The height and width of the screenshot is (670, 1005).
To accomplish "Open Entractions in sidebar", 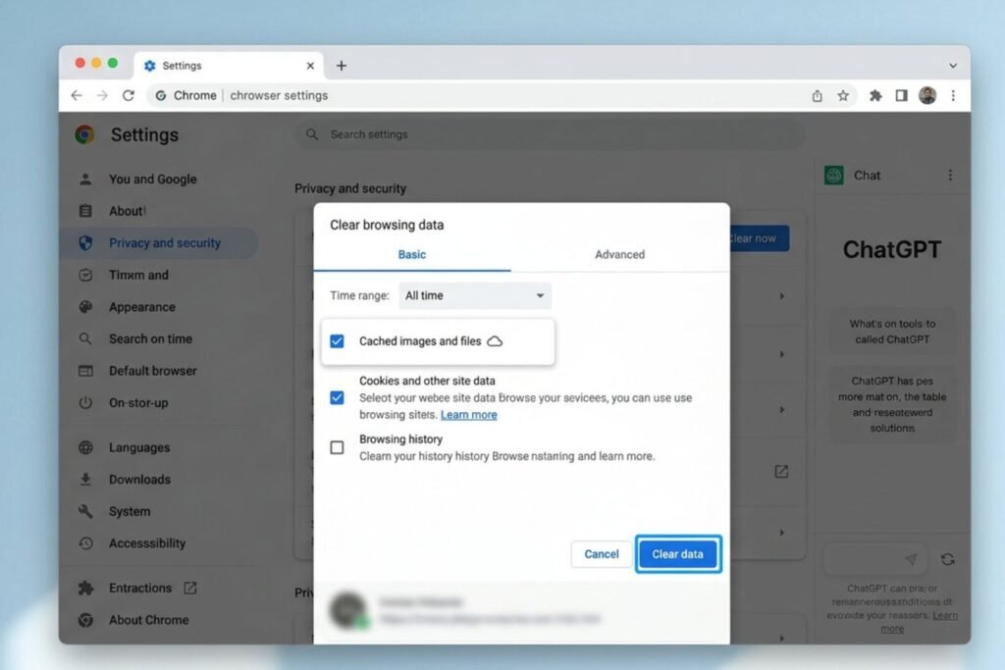I will (139, 588).
